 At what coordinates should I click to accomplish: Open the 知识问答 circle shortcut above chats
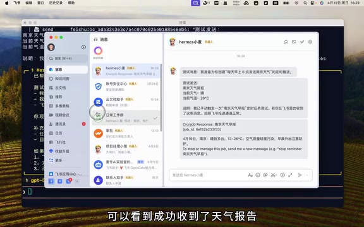(x=98, y=50)
